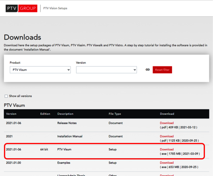The width and height of the screenshot is (213, 176).
Task: Click the PTV Group logo
Action: tap(21, 9)
